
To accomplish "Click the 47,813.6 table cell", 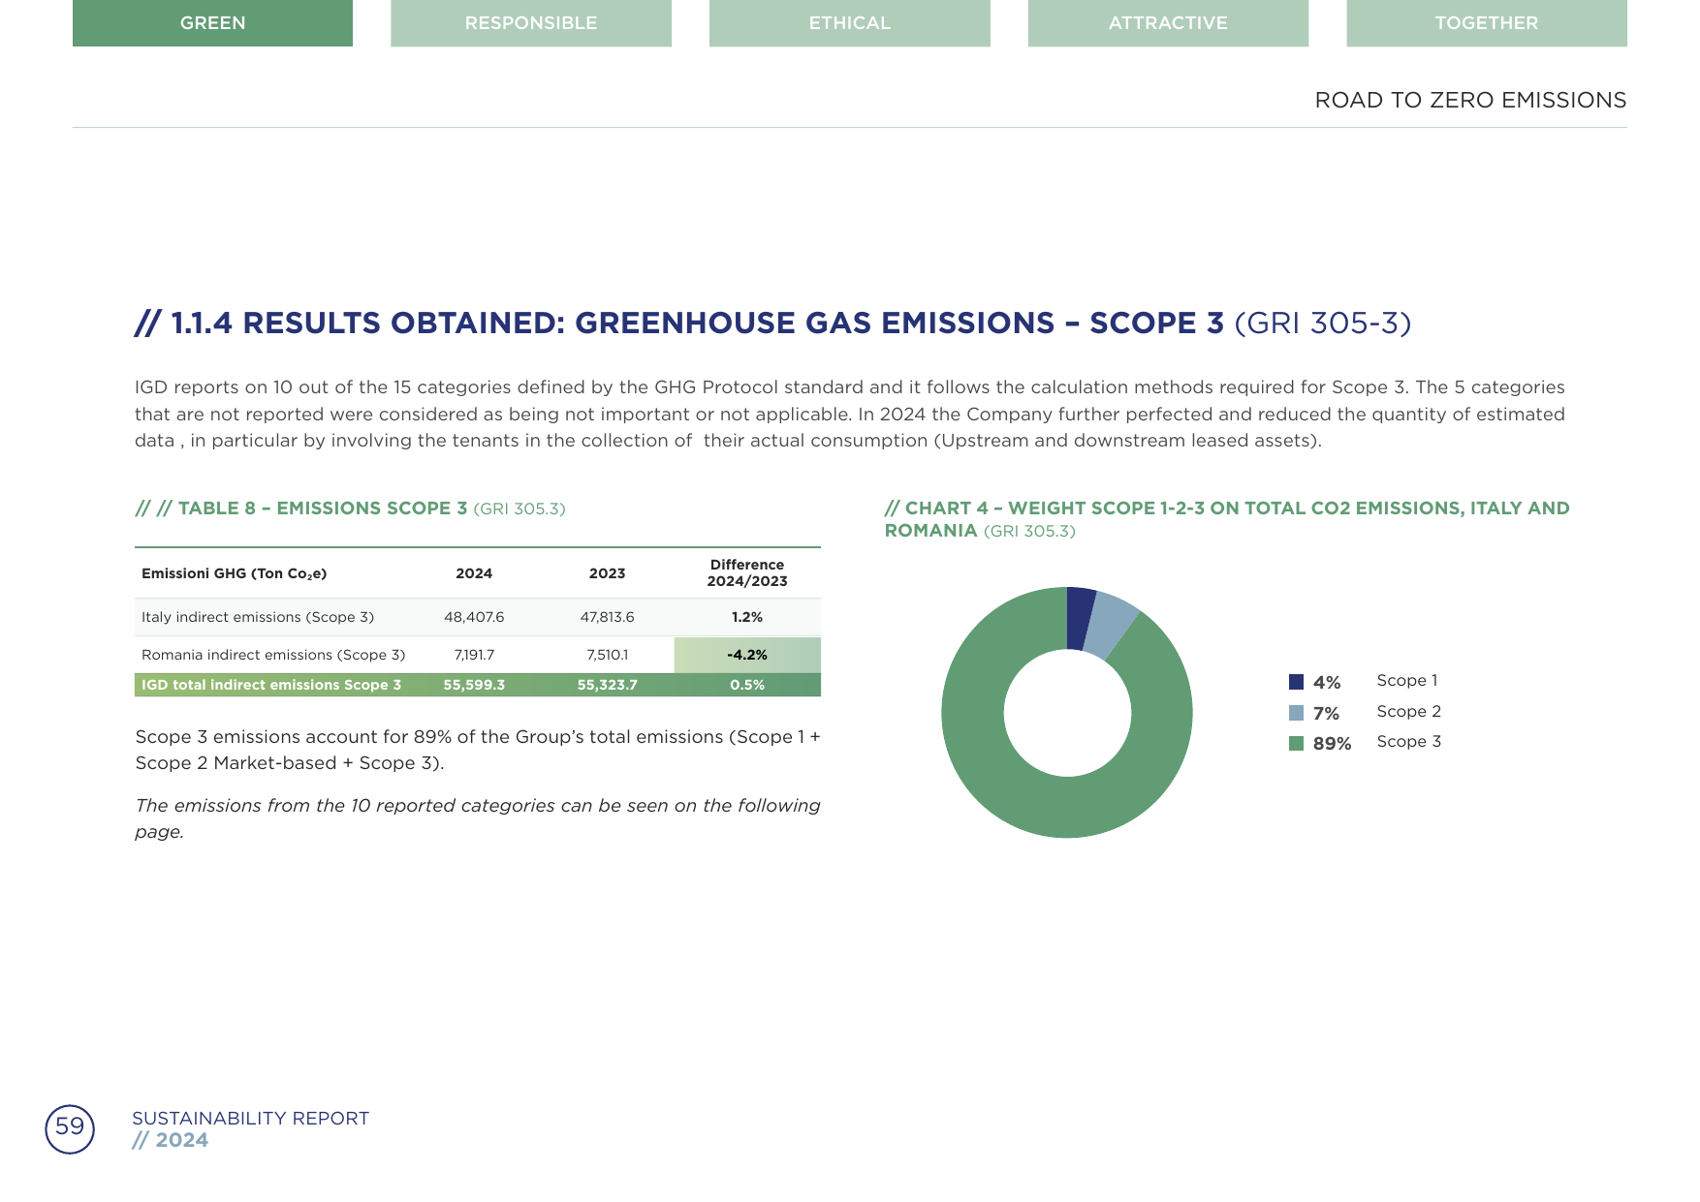I will tap(607, 617).
